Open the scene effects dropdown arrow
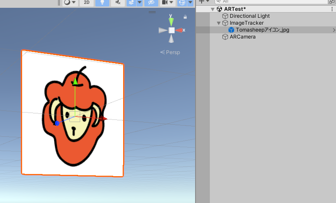The height and width of the screenshot is (203, 336). pyautogui.click(x=140, y=2)
